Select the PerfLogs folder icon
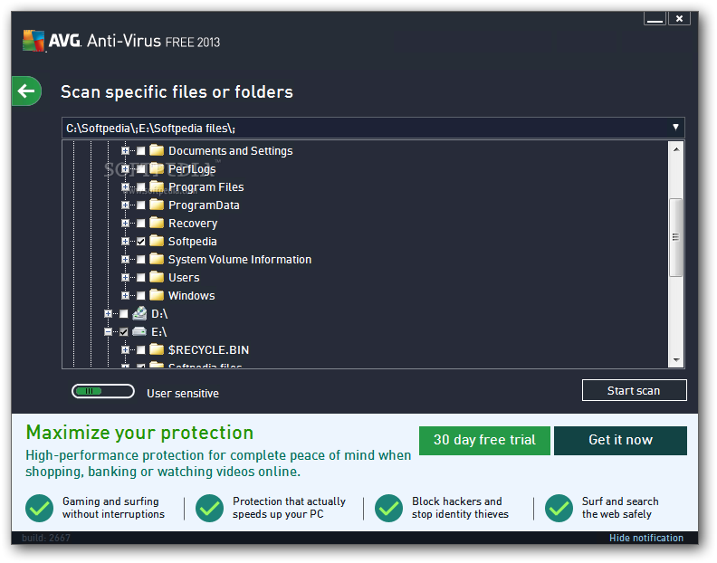Viewport: 717px width, 563px height. pyautogui.click(x=157, y=168)
